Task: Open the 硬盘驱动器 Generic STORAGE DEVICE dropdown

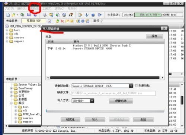Action: 131,86
